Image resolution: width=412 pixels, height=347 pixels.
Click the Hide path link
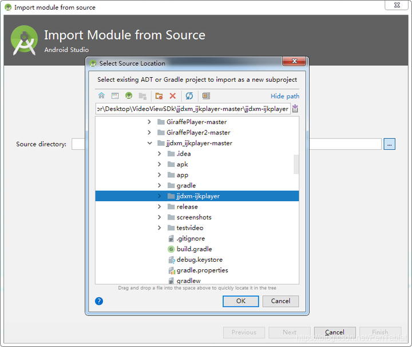pos(284,96)
